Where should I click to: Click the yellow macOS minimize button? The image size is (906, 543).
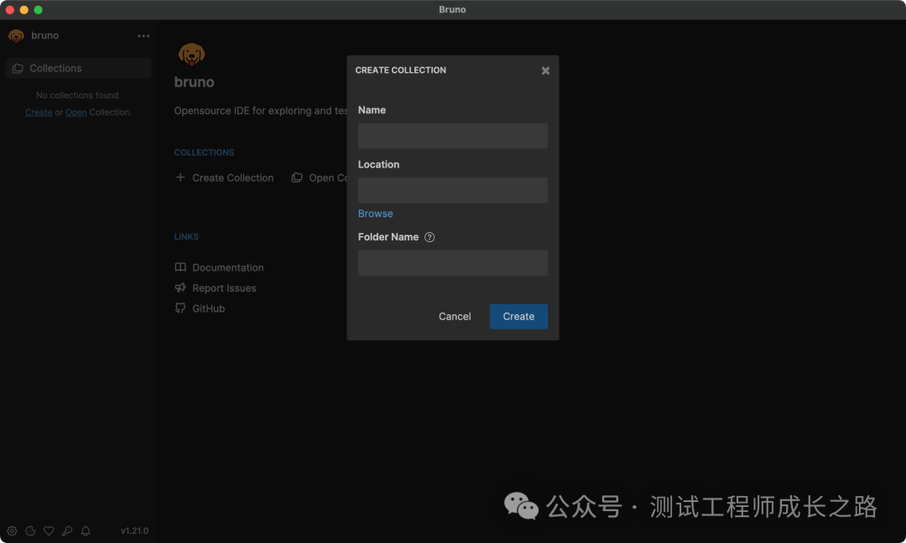click(x=23, y=10)
